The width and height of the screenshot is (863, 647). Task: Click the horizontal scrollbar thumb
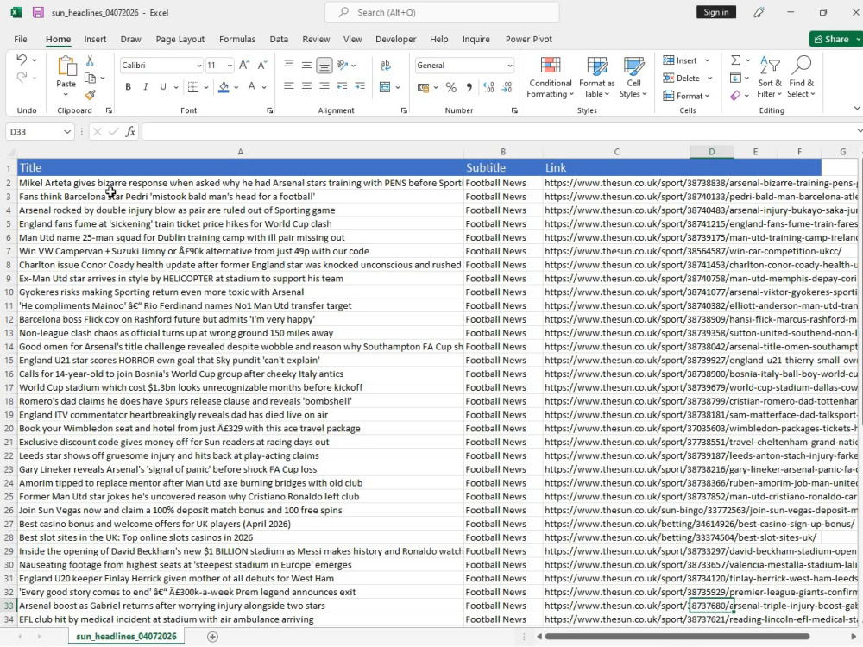pyautogui.click(x=677, y=637)
